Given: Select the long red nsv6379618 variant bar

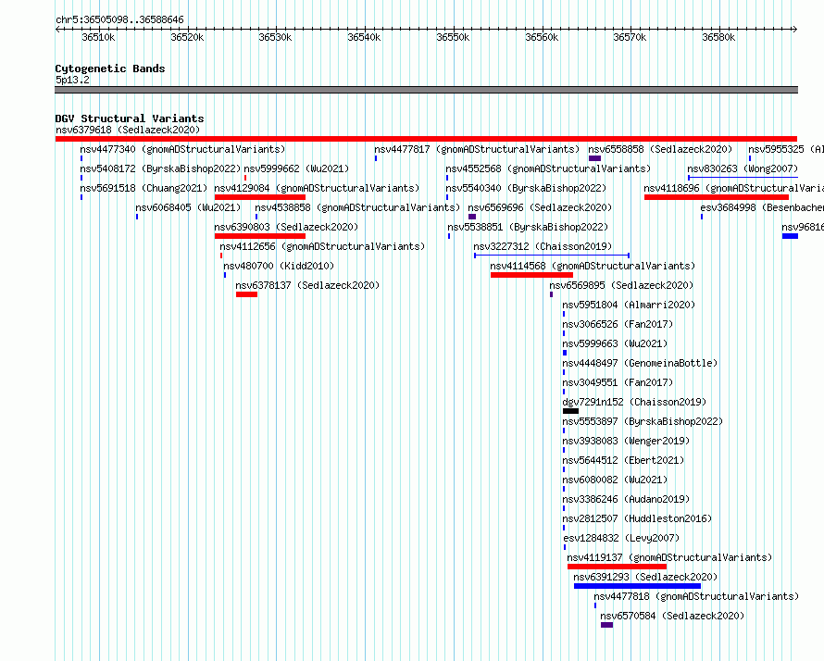Looking at the screenshot, I should (x=426, y=139).
